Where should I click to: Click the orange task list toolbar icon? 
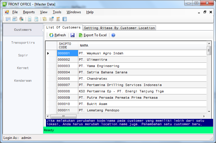coord(58,19)
